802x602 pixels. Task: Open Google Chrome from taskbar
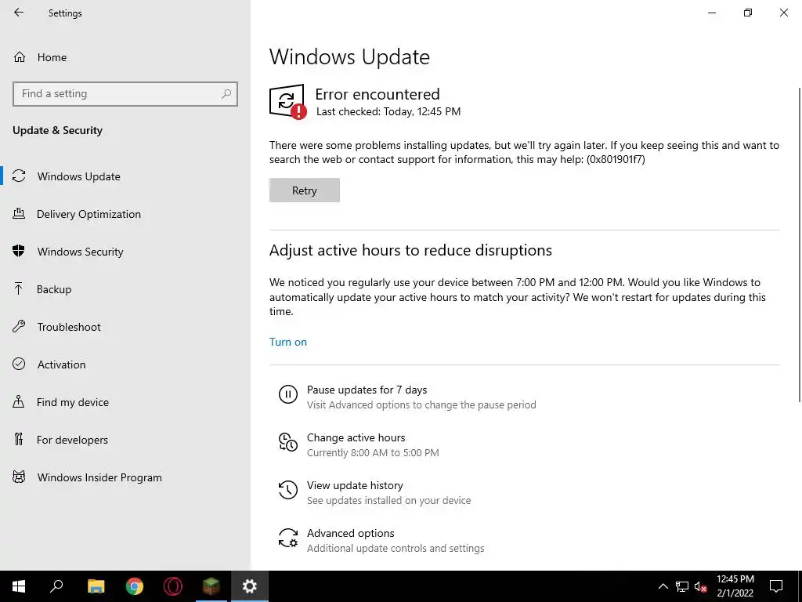pyautogui.click(x=135, y=586)
